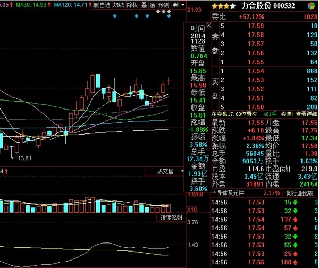Click the sector change 2.17% value

coord(272,193)
